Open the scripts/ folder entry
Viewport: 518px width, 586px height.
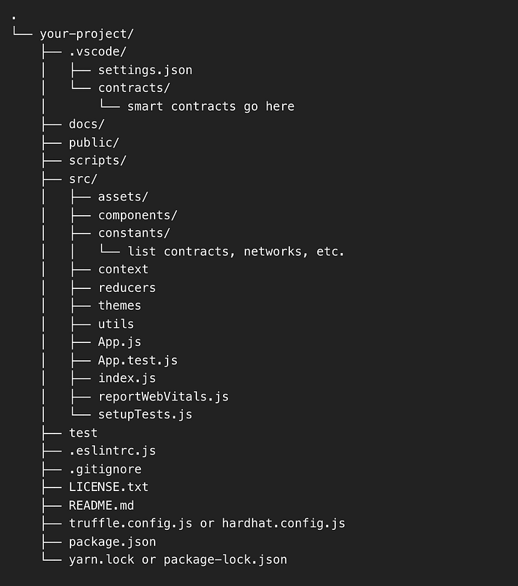[98, 160]
